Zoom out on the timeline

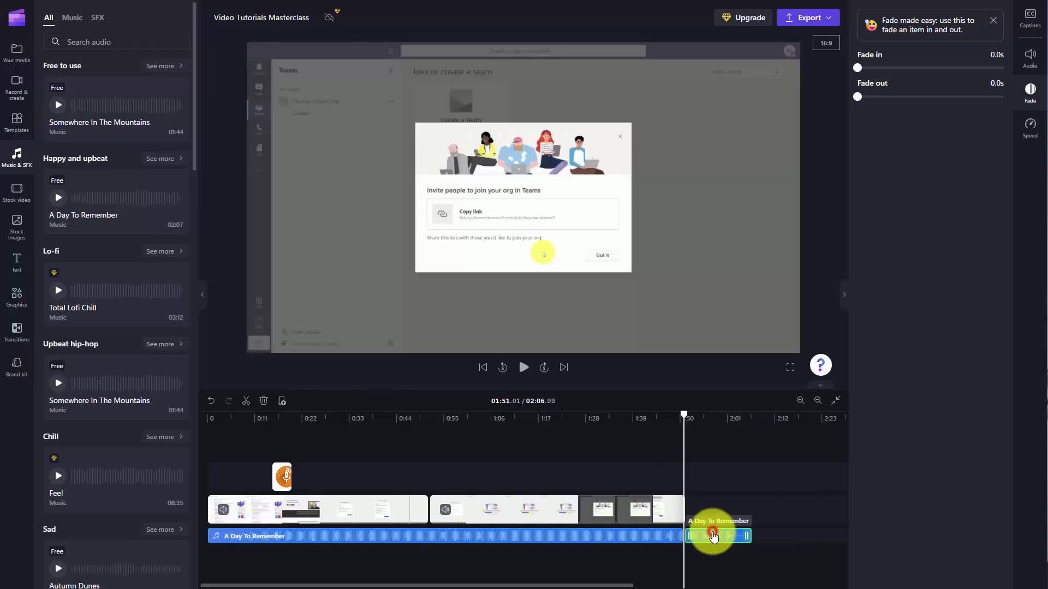click(x=818, y=400)
